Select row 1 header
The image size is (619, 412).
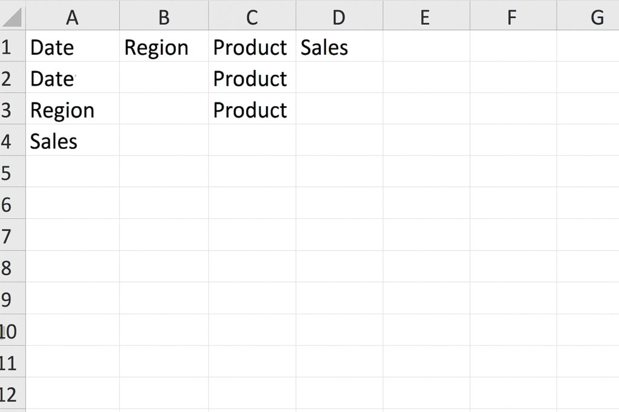[x=13, y=46]
